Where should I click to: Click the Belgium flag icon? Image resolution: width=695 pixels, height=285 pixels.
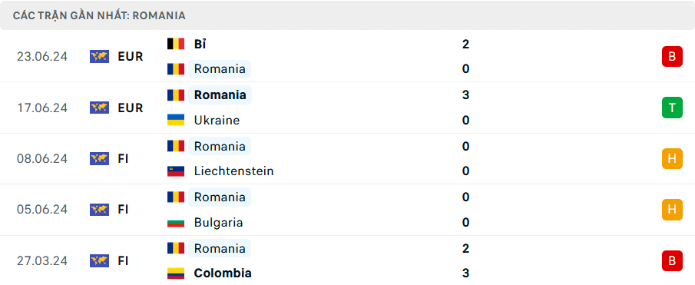(176, 44)
